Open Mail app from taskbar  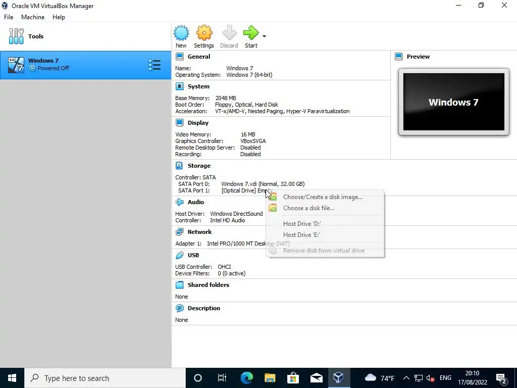pyautogui.click(x=316, y=378)
